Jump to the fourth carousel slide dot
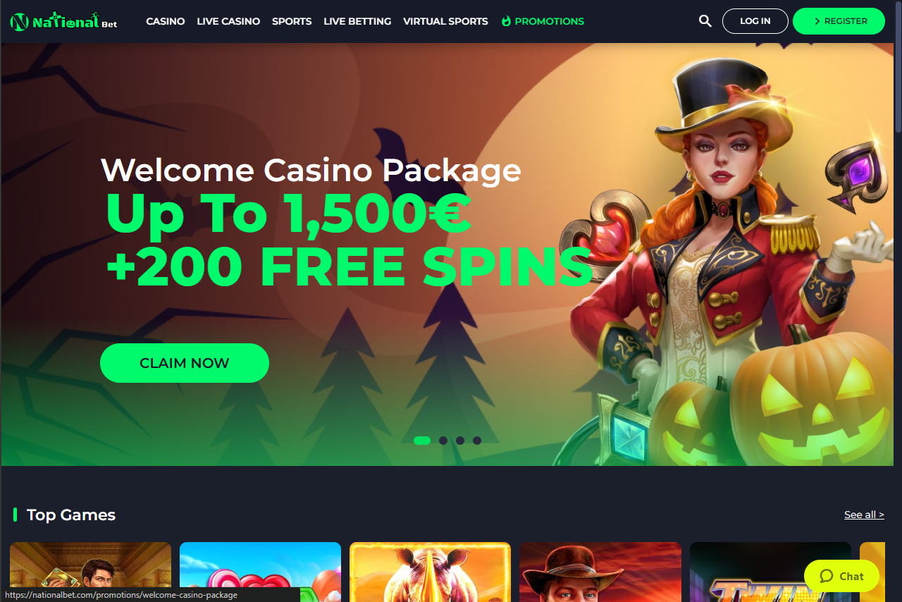902x602 pixels. [x=477, y=441]
